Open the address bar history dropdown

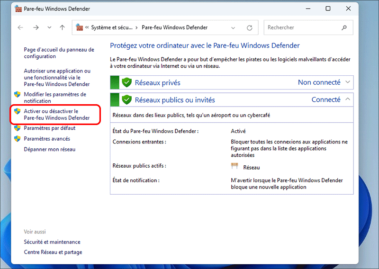[x=233, y=28]
